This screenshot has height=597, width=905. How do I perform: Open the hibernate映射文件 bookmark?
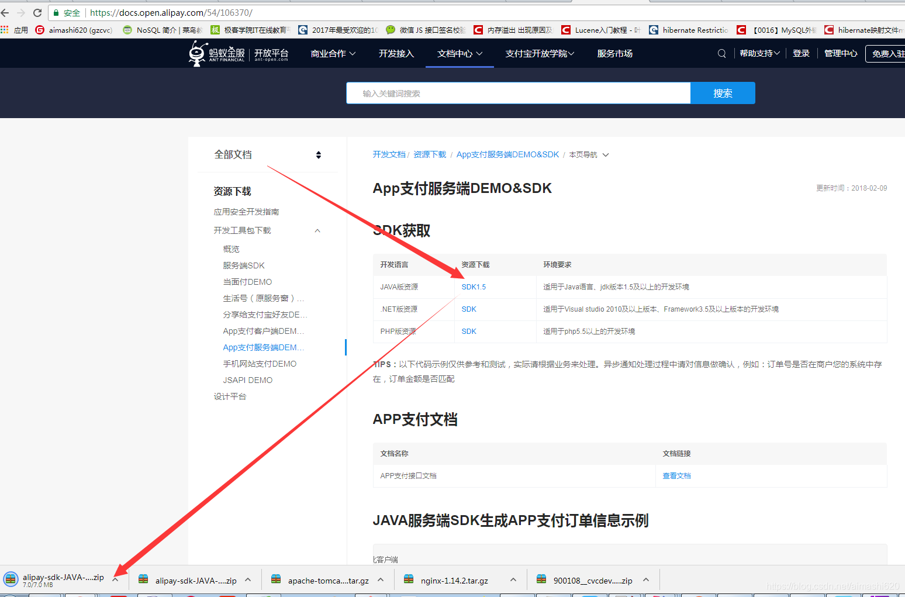tap(864, 30)
